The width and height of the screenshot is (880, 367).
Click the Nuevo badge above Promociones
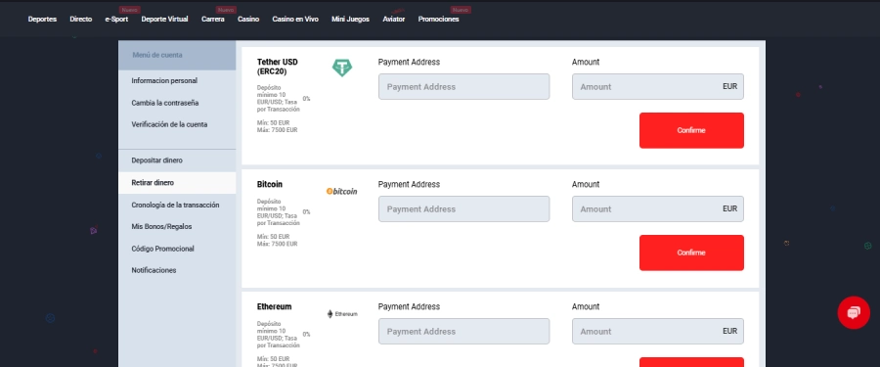(461, 10)
